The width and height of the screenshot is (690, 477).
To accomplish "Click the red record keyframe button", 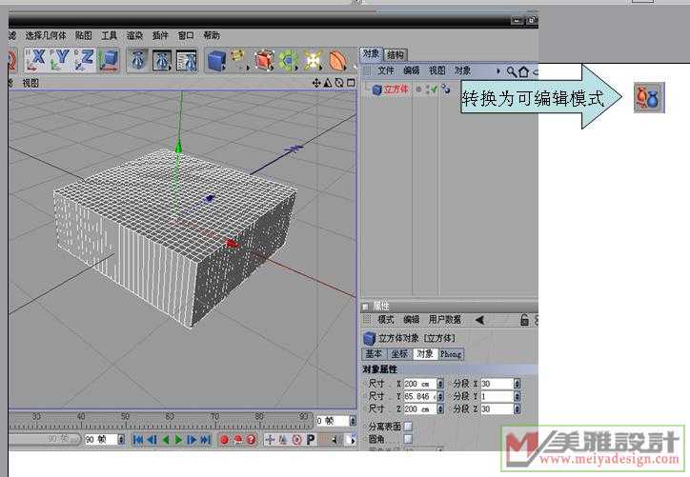I will [224, 440].
